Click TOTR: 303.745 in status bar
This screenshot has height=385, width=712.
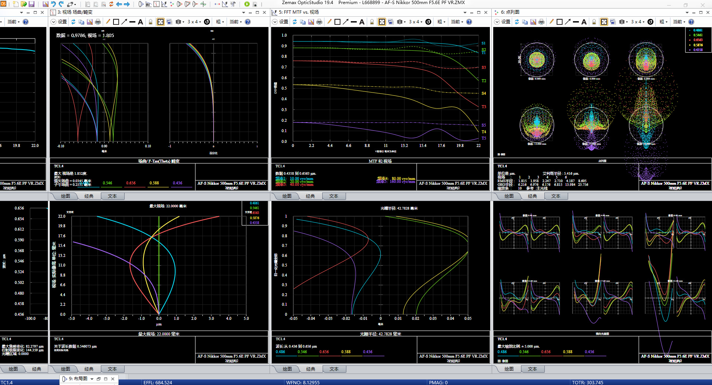point(587,382)
